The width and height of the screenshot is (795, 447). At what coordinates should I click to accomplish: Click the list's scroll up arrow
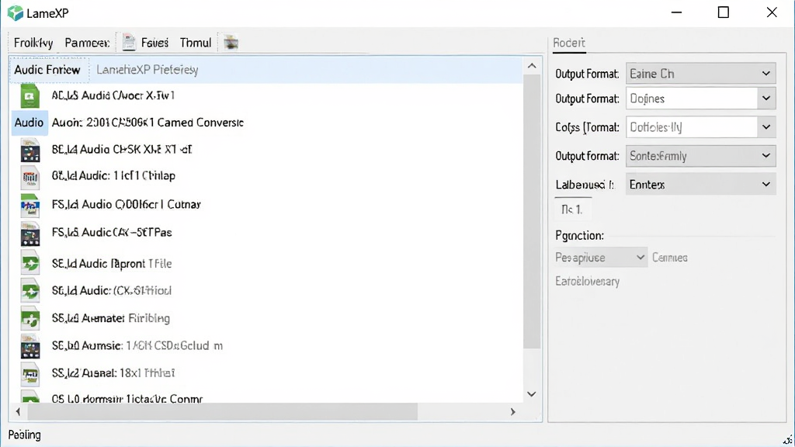[532, 66]
